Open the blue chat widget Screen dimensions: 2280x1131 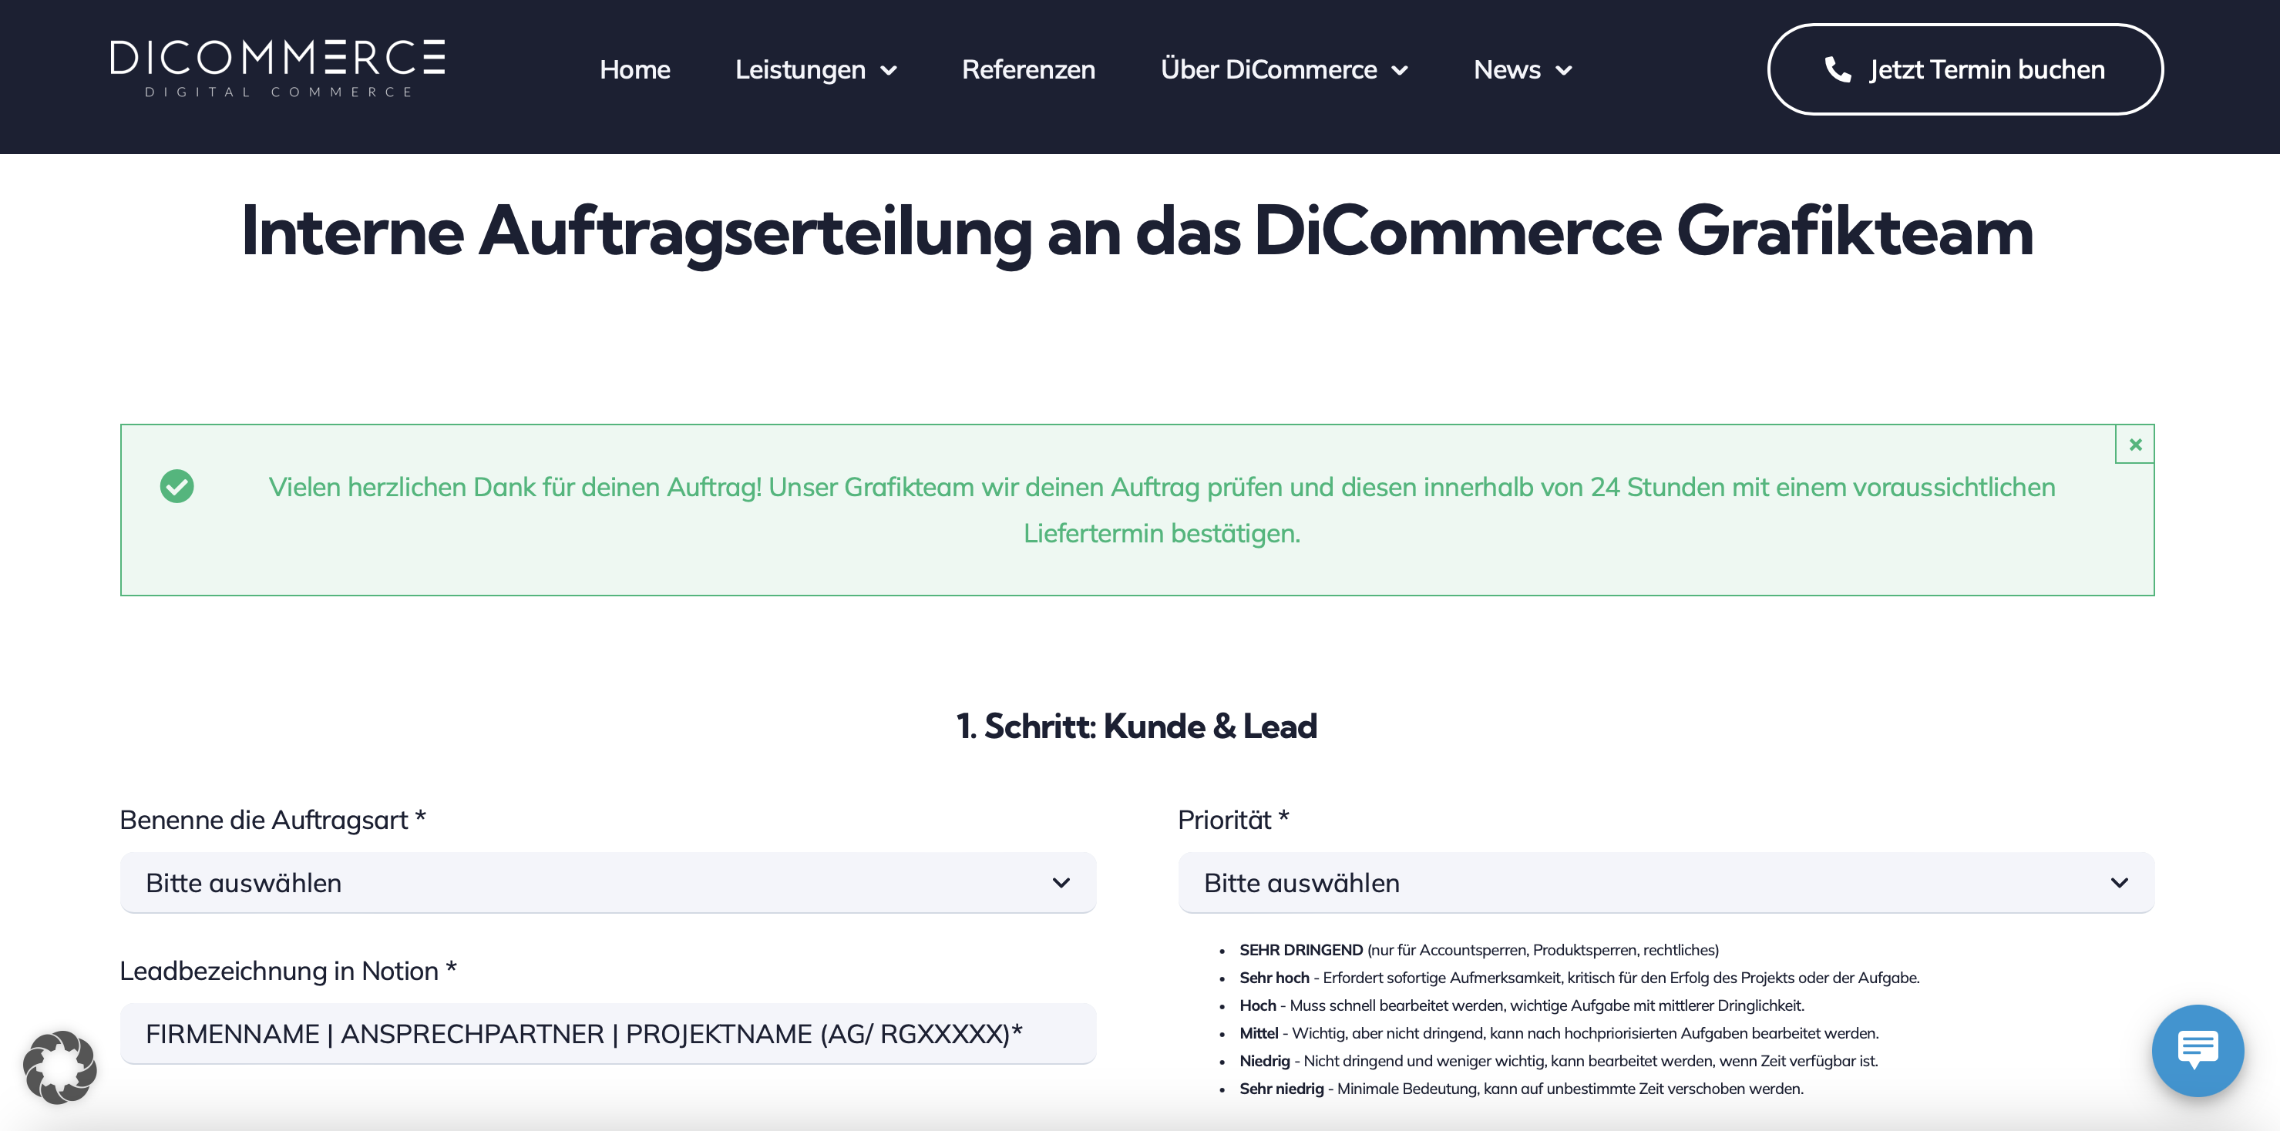pos(2198,1050)
